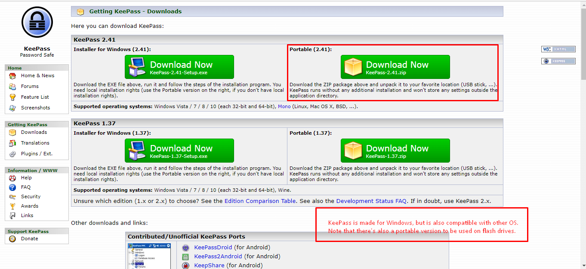The image size is (586, 269).
Task: Click the KeePass padlock logo
Action: [37, 22]
